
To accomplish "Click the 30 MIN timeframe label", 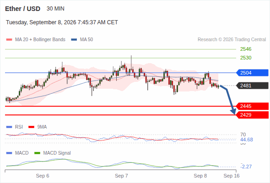I will pyautogui.click(x=55, y=9).
